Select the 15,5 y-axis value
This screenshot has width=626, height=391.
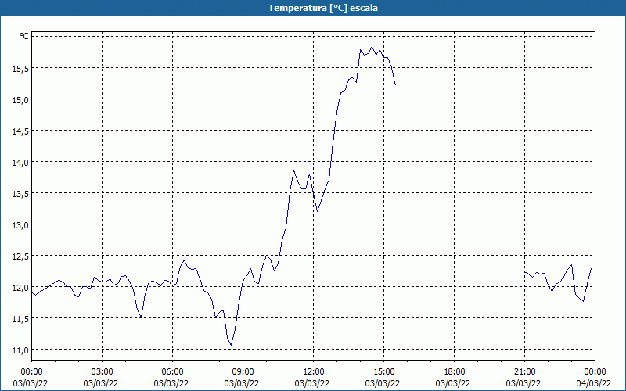(20, 69)
